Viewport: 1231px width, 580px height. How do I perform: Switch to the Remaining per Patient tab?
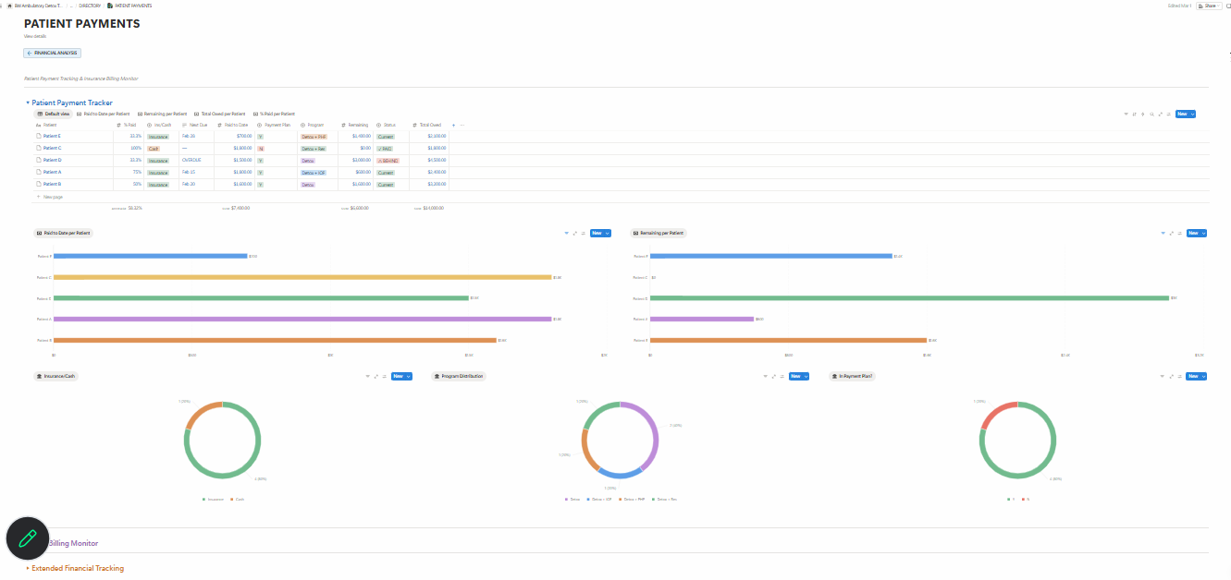(x=162, y=114)
